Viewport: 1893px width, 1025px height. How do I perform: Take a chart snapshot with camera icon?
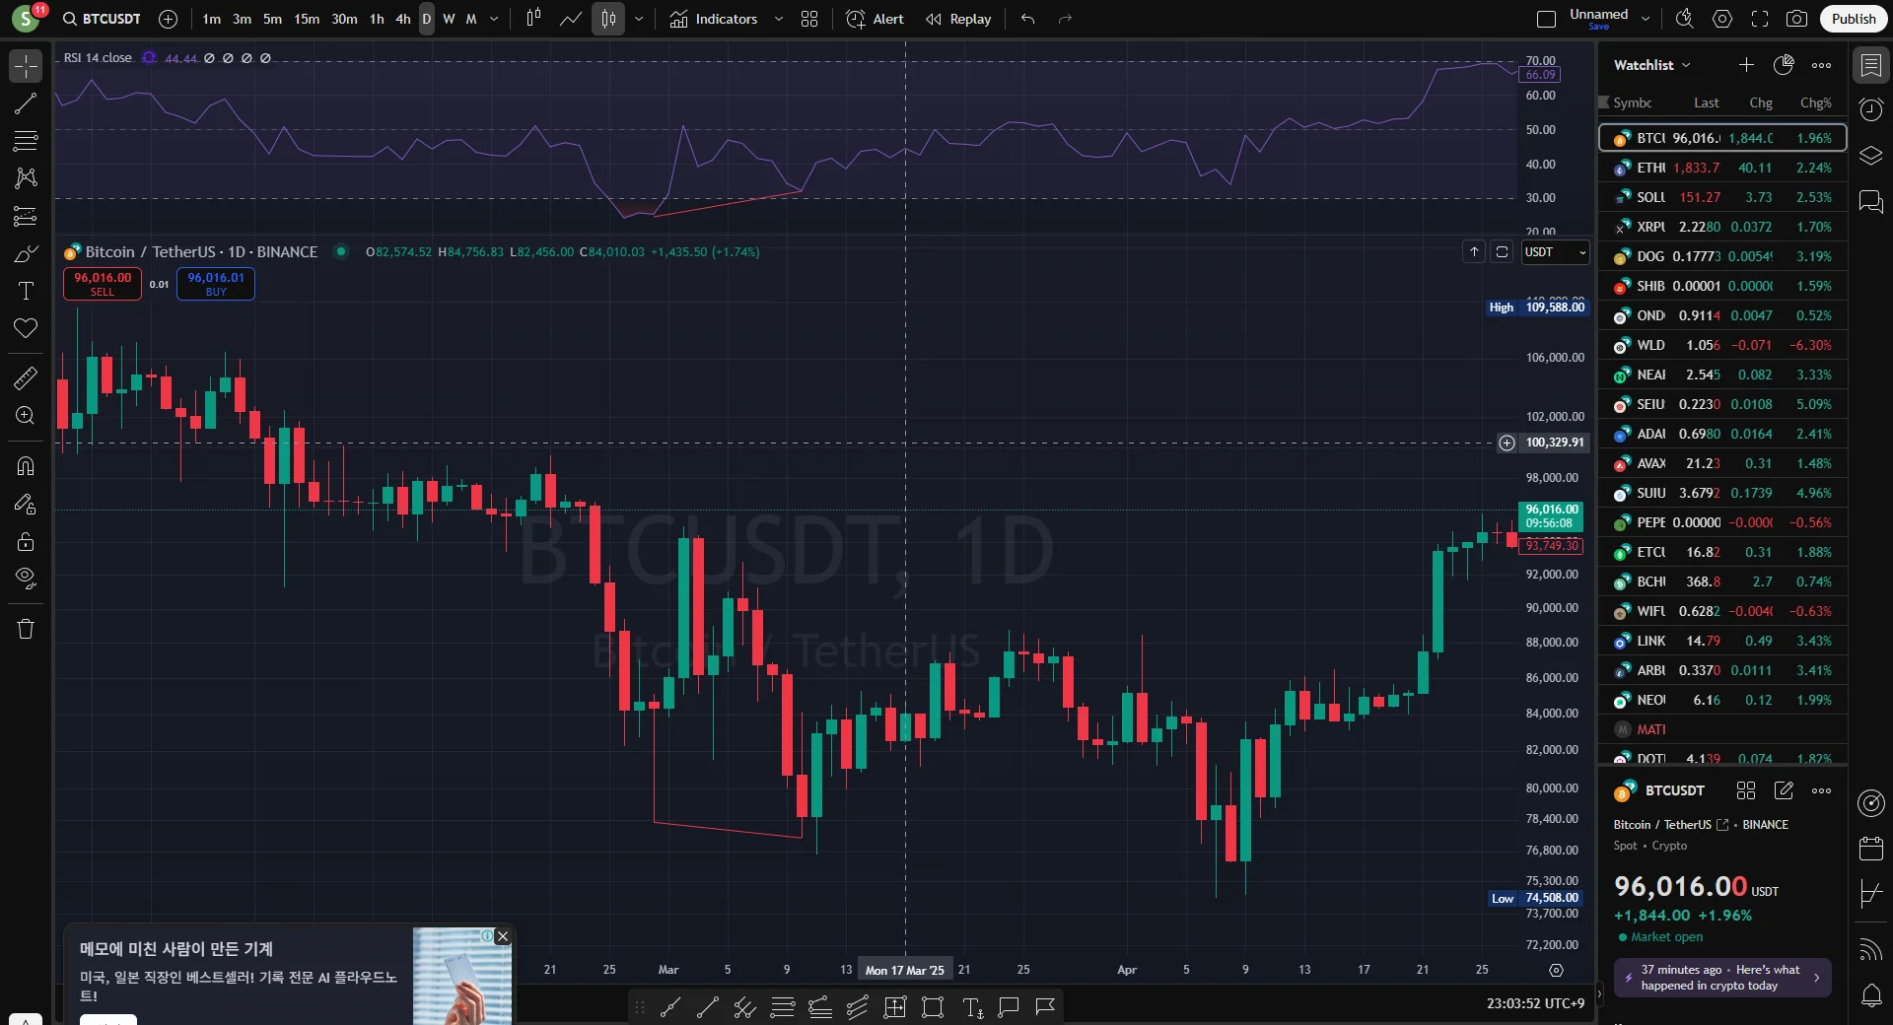[1797, 19]
